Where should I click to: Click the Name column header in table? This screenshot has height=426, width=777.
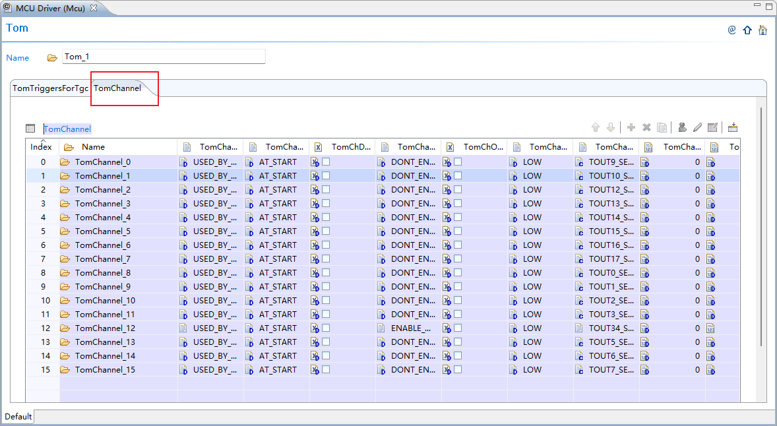(x=119, y=146)
